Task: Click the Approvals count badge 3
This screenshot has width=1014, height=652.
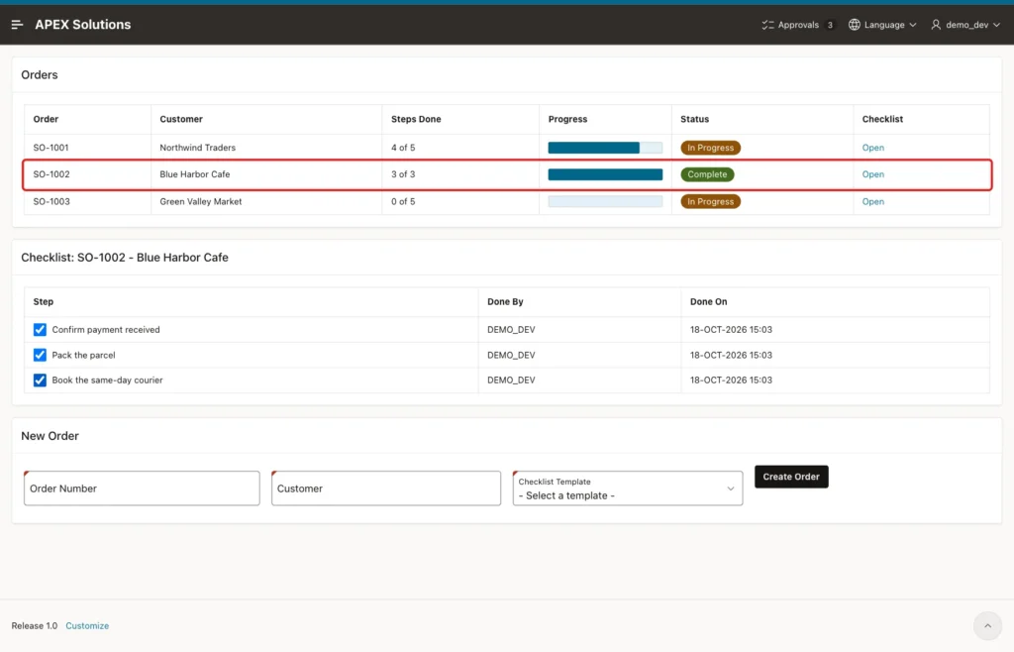Action: (x=830, y=25)
